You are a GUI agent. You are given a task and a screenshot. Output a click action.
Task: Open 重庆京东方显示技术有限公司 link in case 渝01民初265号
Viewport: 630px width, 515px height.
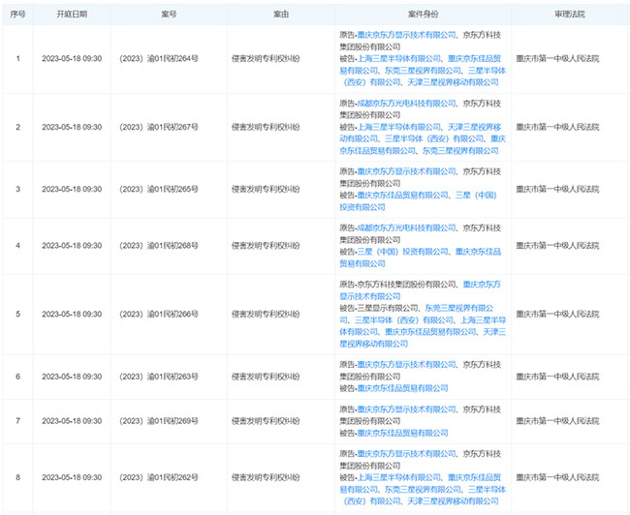(x=407, y=171)
